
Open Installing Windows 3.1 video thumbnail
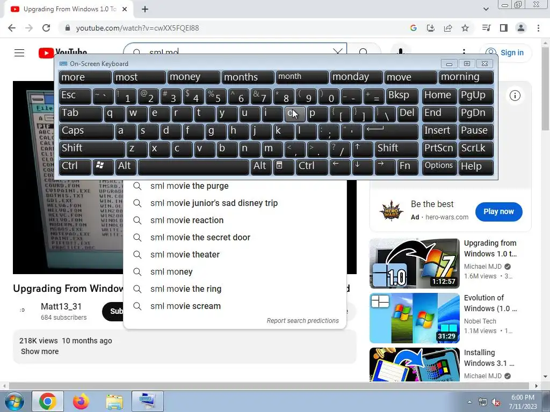pos(414,364)
